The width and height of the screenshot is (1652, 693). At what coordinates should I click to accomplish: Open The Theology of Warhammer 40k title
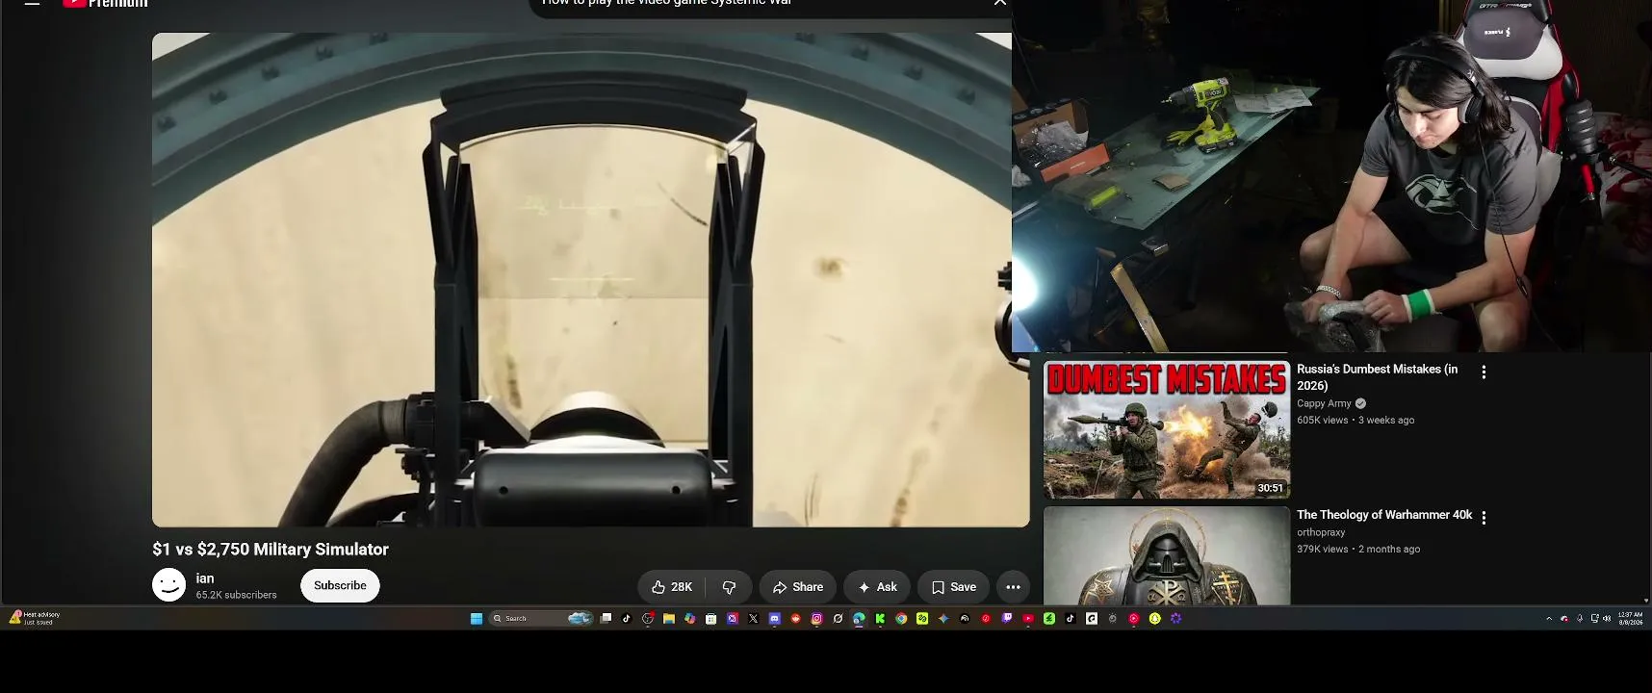coord(1384,515)
